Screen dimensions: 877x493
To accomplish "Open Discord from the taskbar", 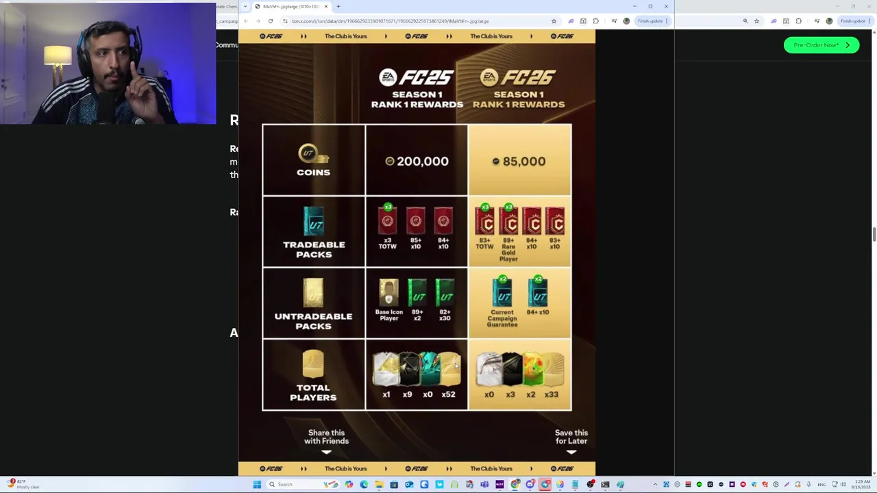I will click(x=530, y=484).
